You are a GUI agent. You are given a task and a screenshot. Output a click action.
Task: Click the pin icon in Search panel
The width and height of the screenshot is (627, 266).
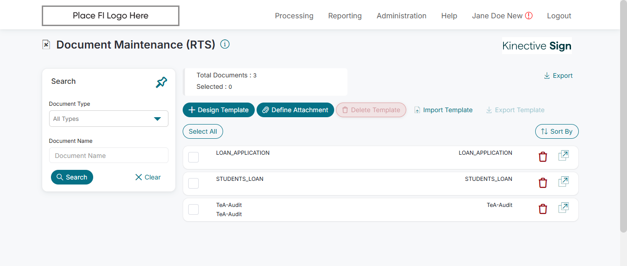click(161, 82)
